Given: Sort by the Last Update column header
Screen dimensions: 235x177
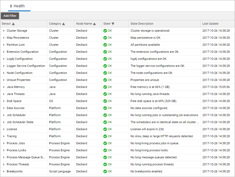Looking at the screenshot, I should point(210,24).
